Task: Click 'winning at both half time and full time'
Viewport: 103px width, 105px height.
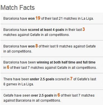Action: pyautogui.click(x=66, y=62)
